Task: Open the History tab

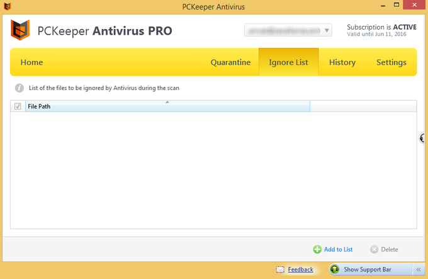Action: (342, 62)
